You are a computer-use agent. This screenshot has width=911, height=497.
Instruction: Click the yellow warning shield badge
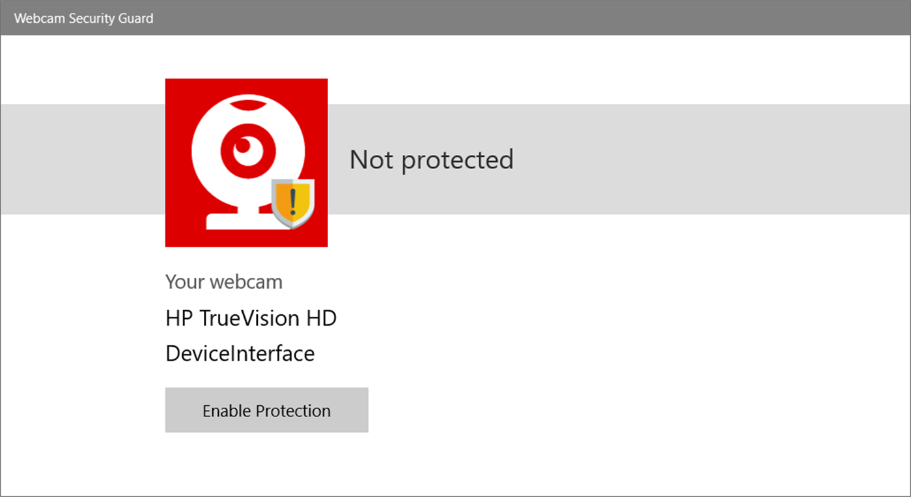293,204
